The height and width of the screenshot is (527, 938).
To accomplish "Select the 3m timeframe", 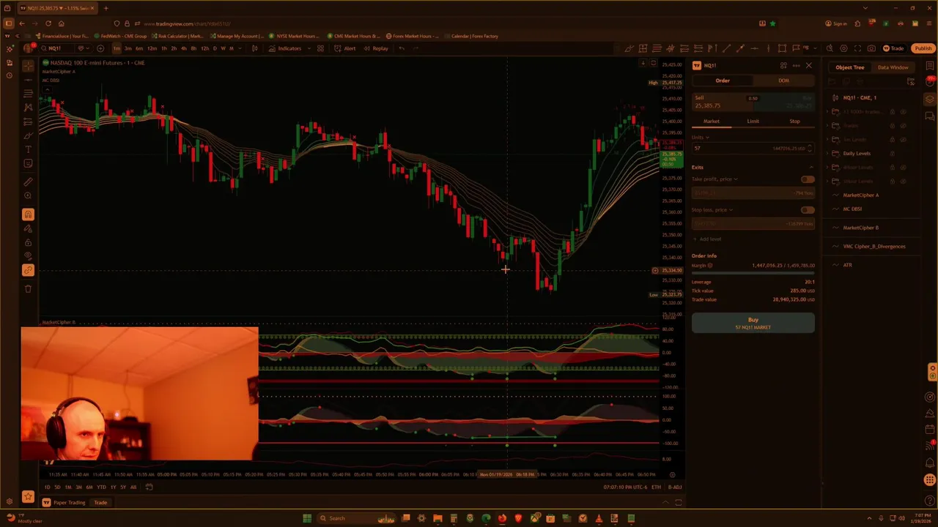I will [x=128, y=48].
